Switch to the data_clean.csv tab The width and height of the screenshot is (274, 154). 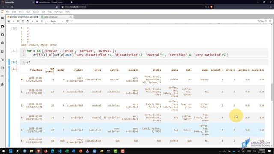click(x=51, y=17)
